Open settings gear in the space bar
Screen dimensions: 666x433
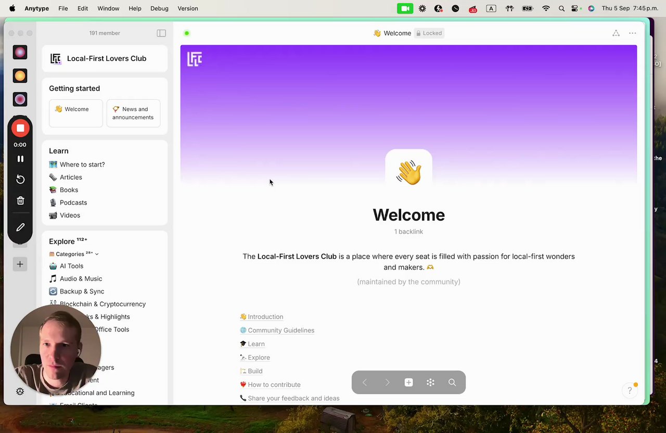coord(20,392)
